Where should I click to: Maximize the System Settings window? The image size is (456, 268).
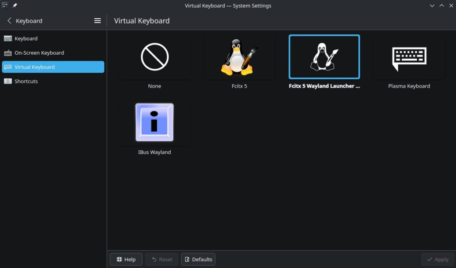[x=442, y=6]
